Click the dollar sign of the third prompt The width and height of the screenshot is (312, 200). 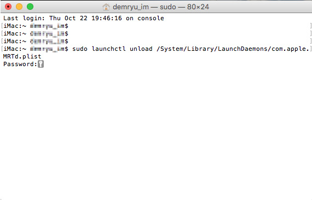click(x=66, y=42)
